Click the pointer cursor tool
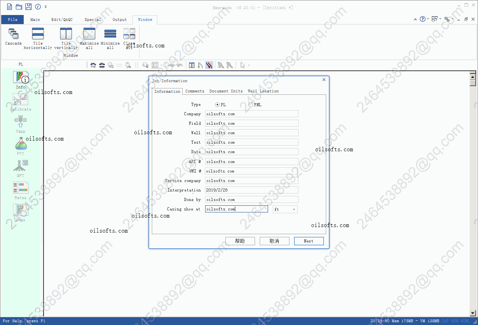This screenshot has width=478, height=325. [242, 65]
